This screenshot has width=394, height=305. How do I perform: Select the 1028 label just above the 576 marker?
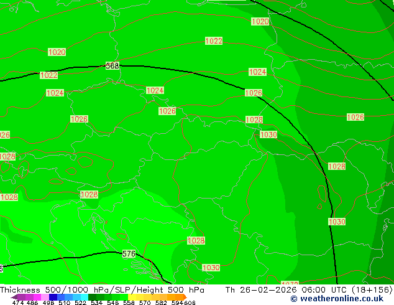pyautogui.click(x=196, y=241)
